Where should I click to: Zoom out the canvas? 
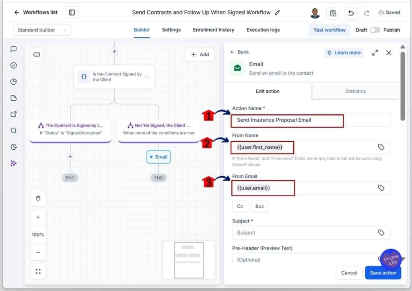[38, 252]
